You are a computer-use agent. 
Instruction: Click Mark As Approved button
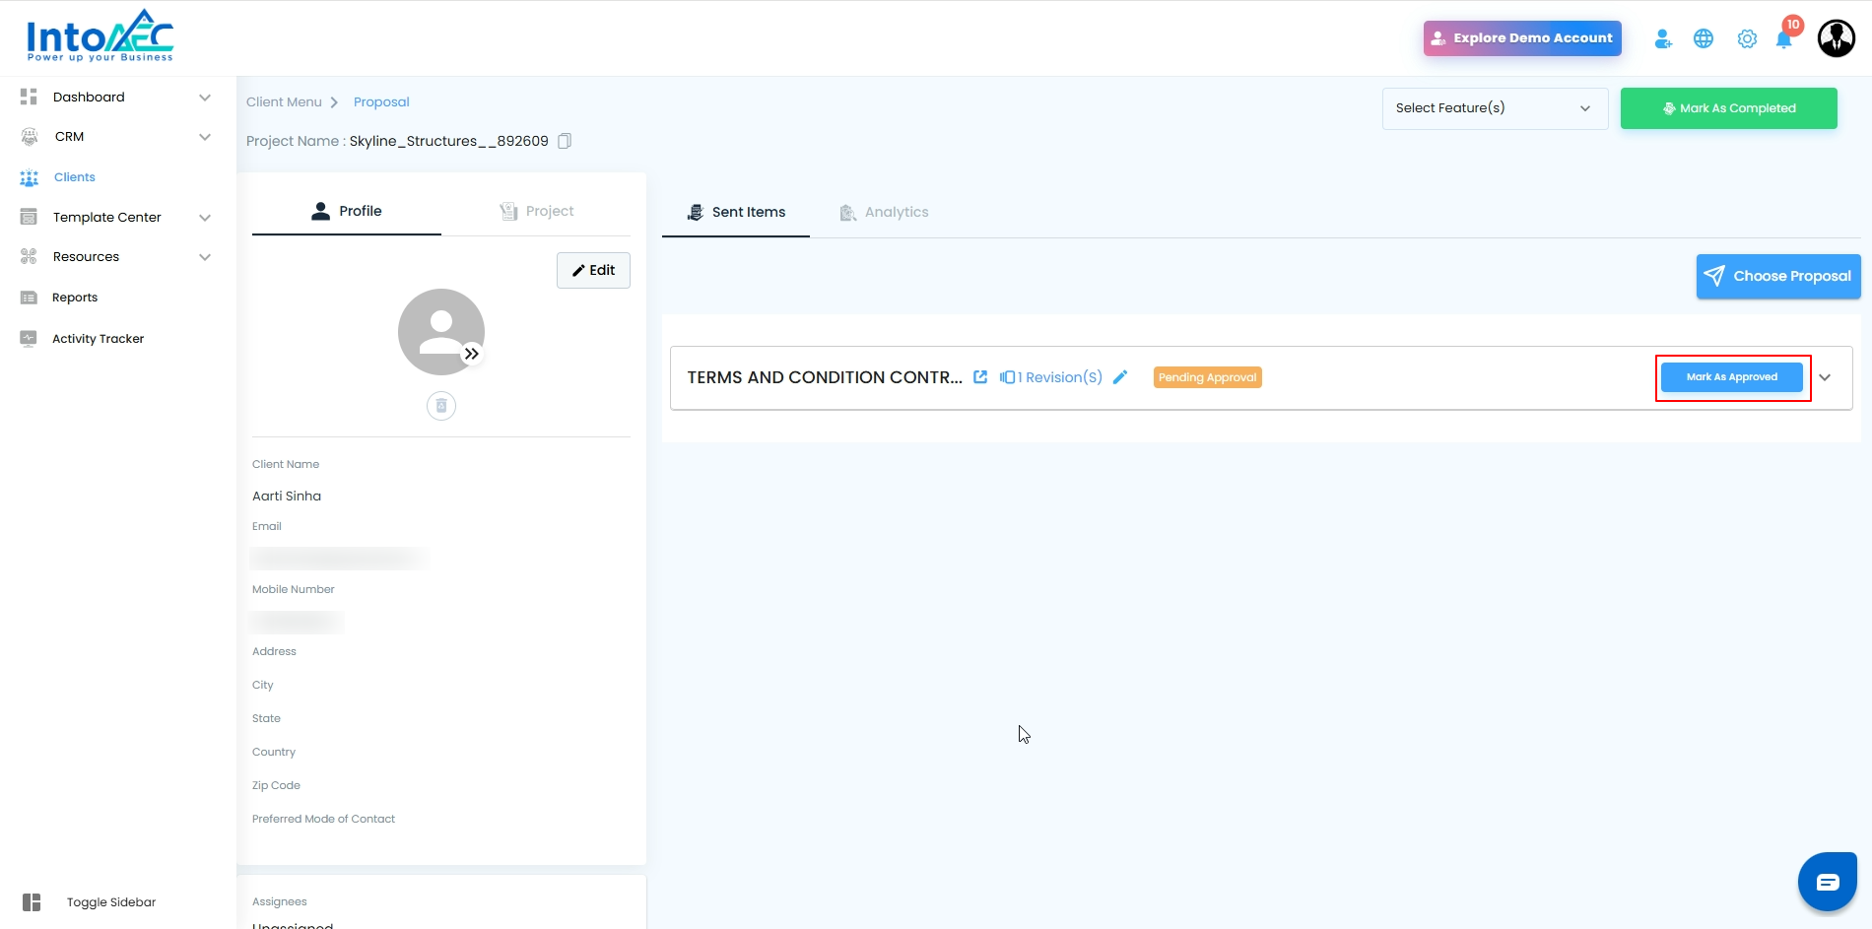coord(1732,377)
